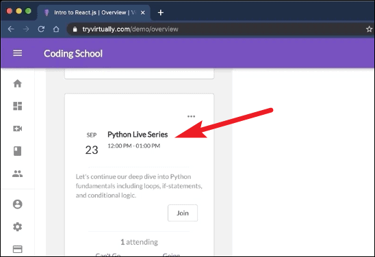Open the settings gear icon
375x257 pixels.
coord(18,227)
